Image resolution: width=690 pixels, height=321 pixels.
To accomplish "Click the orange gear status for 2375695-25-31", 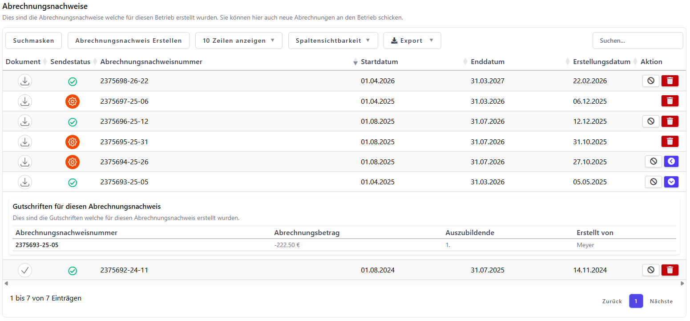I will coord(73,142).
